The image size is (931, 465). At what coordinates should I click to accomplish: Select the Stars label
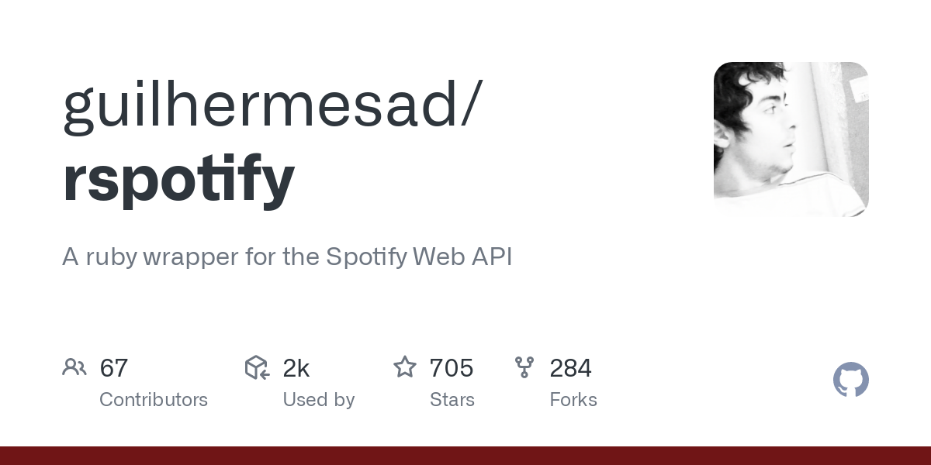pyautogui.click(x=452, y=400)
